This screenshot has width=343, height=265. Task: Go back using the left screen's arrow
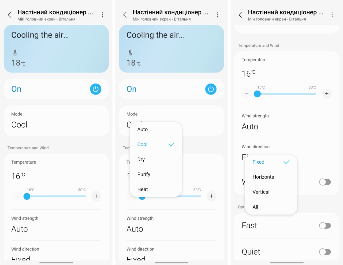(10, 15)
